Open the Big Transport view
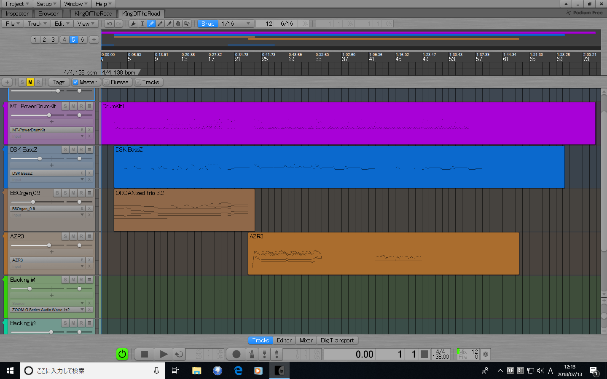This screenshot has width=607, height=379. click(x=337, y=340)
